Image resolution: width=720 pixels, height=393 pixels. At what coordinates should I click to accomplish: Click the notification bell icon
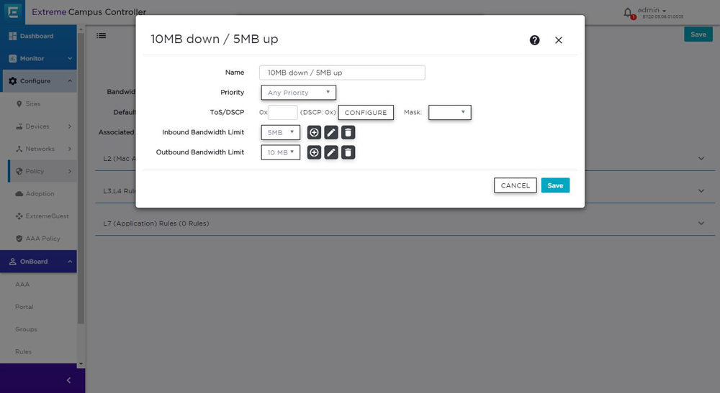(x=628, y=13)
